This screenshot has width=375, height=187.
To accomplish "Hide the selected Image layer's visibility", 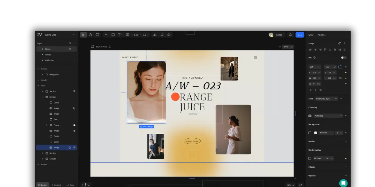I will click(x=74, y=147).
